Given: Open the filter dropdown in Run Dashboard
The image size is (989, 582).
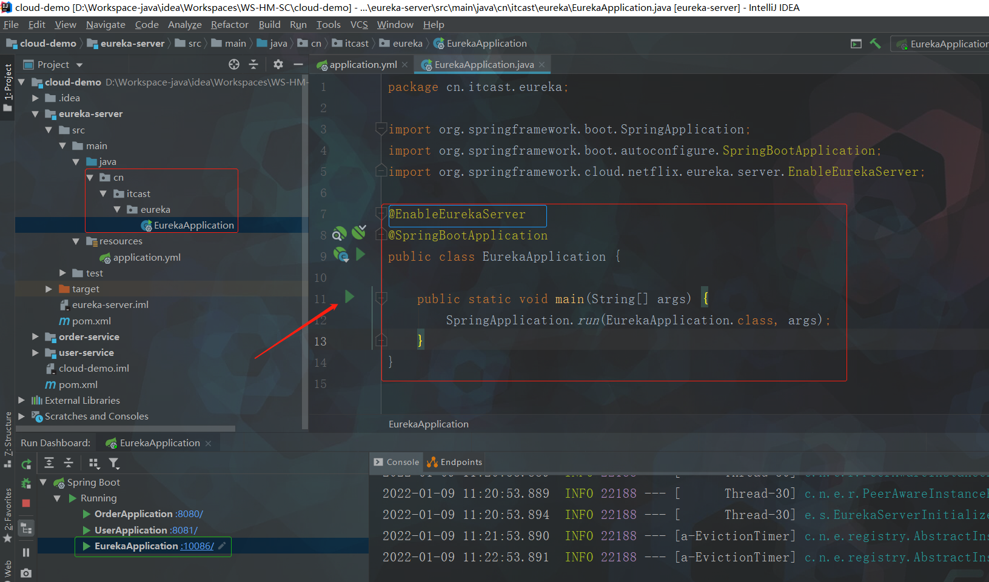Looking at the screenshot, I should (x=113, y=463).
